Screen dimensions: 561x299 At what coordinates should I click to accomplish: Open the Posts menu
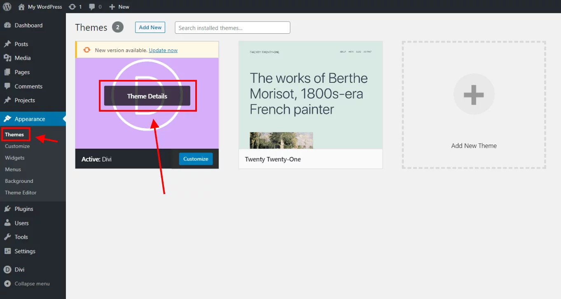pyautogui.click(x=21, y=44)
